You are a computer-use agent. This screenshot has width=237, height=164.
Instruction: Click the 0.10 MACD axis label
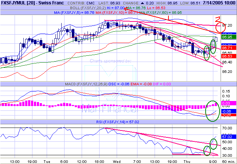pos(226,96)
